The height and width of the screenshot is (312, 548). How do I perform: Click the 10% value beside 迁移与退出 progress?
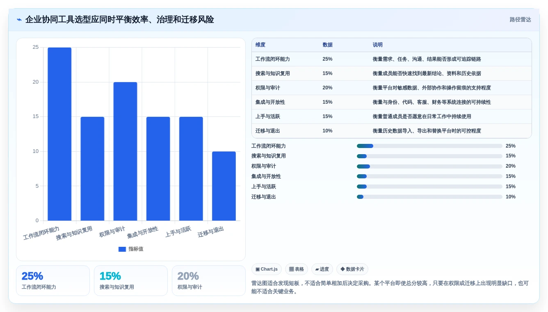coord(511,197)
